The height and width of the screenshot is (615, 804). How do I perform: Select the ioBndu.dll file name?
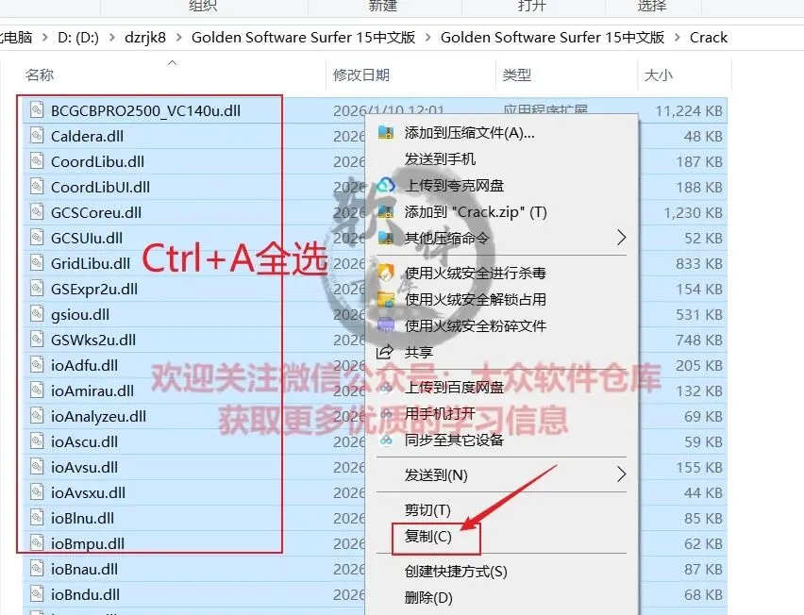click(85, 594)
